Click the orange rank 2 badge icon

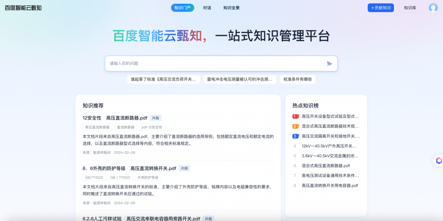pyautogui.click(x=295, y=126)
